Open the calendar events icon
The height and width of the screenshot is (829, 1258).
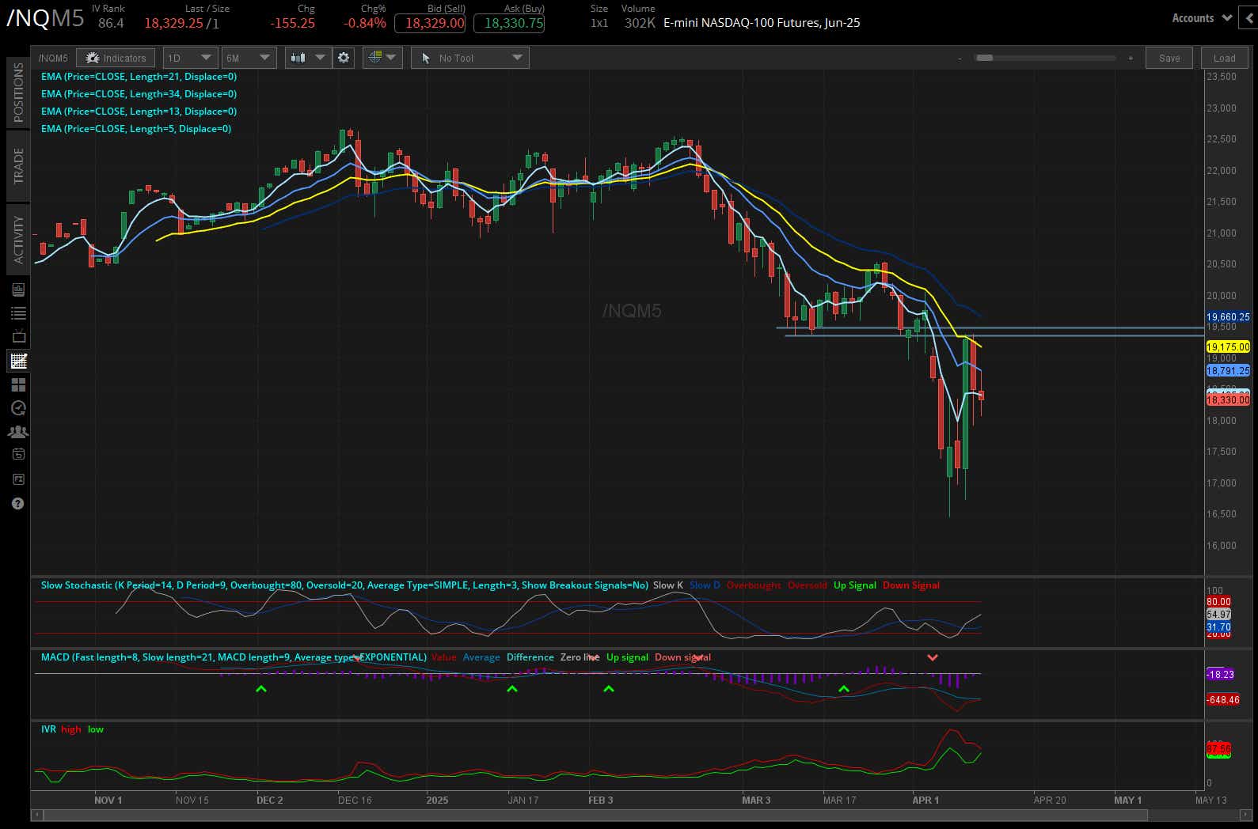18,454
